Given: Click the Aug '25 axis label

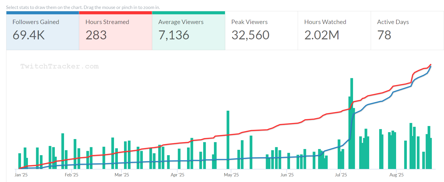Looking at the screenshot, I should click(396, 175).
